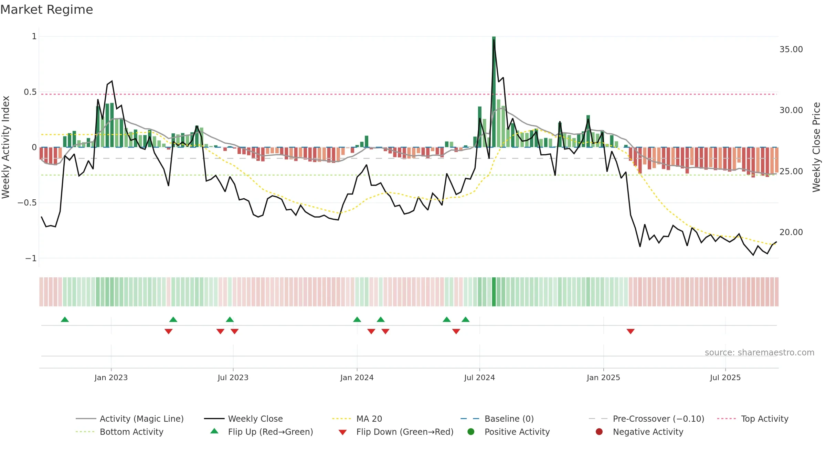Image resolution: width=826 pixels, height=464 pixels.
Task: Click the Jul 2025 x-axis label
Action: [x=725, y=378]
